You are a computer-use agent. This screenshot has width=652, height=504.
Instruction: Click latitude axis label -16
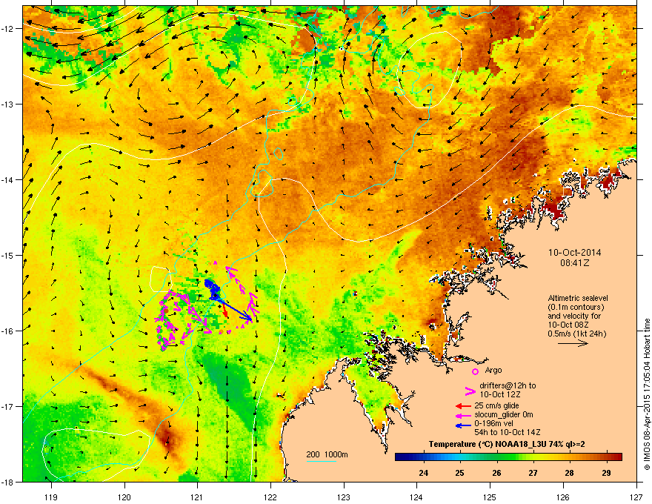8,331
